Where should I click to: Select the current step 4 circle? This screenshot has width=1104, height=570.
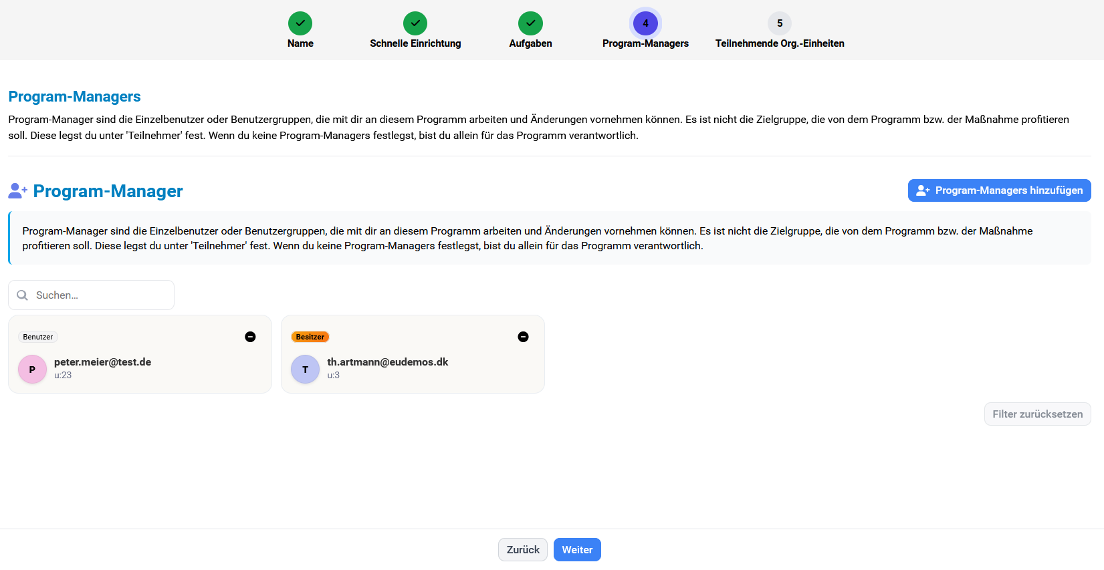(645, 23)
